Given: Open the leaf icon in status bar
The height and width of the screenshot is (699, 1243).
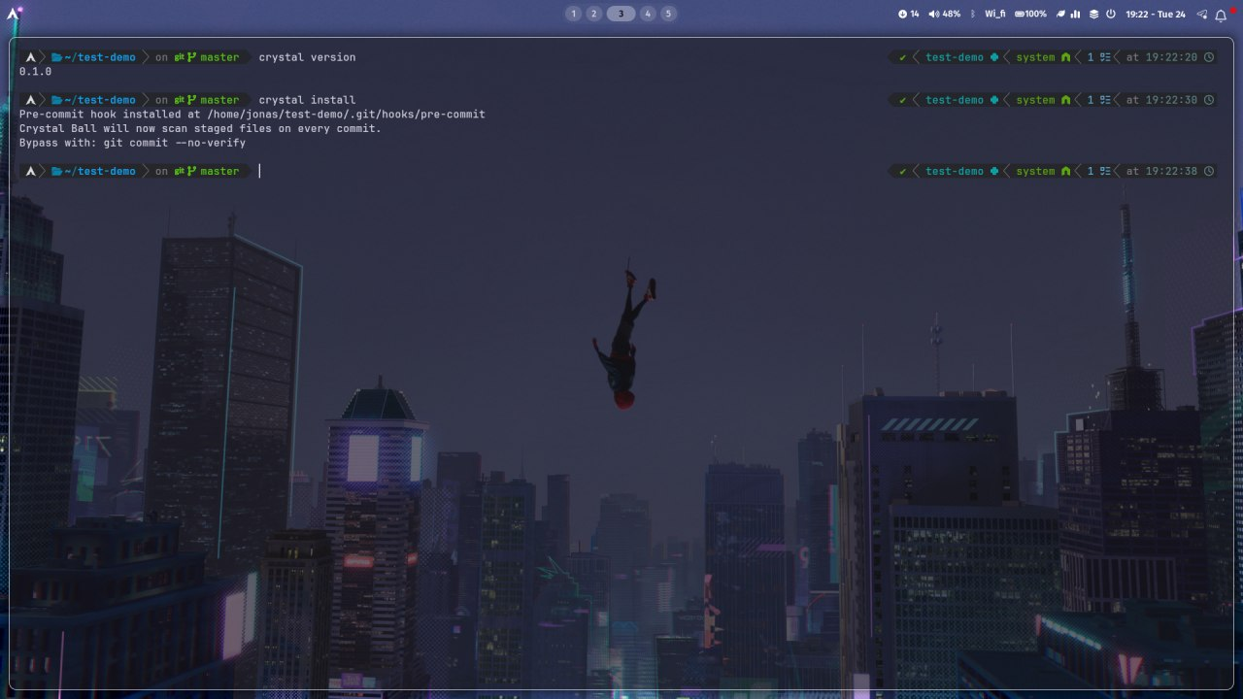Looking at the screenshot, I should (x=1061, y=14).
